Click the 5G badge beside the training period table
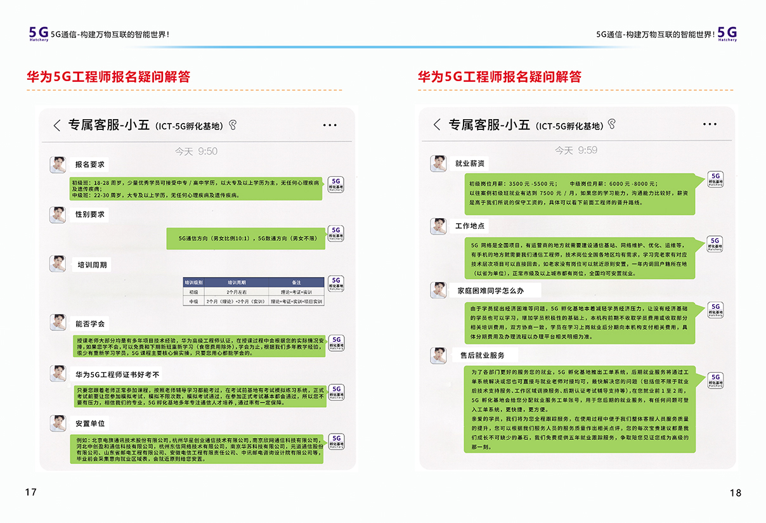 click(x=336, y=283)
